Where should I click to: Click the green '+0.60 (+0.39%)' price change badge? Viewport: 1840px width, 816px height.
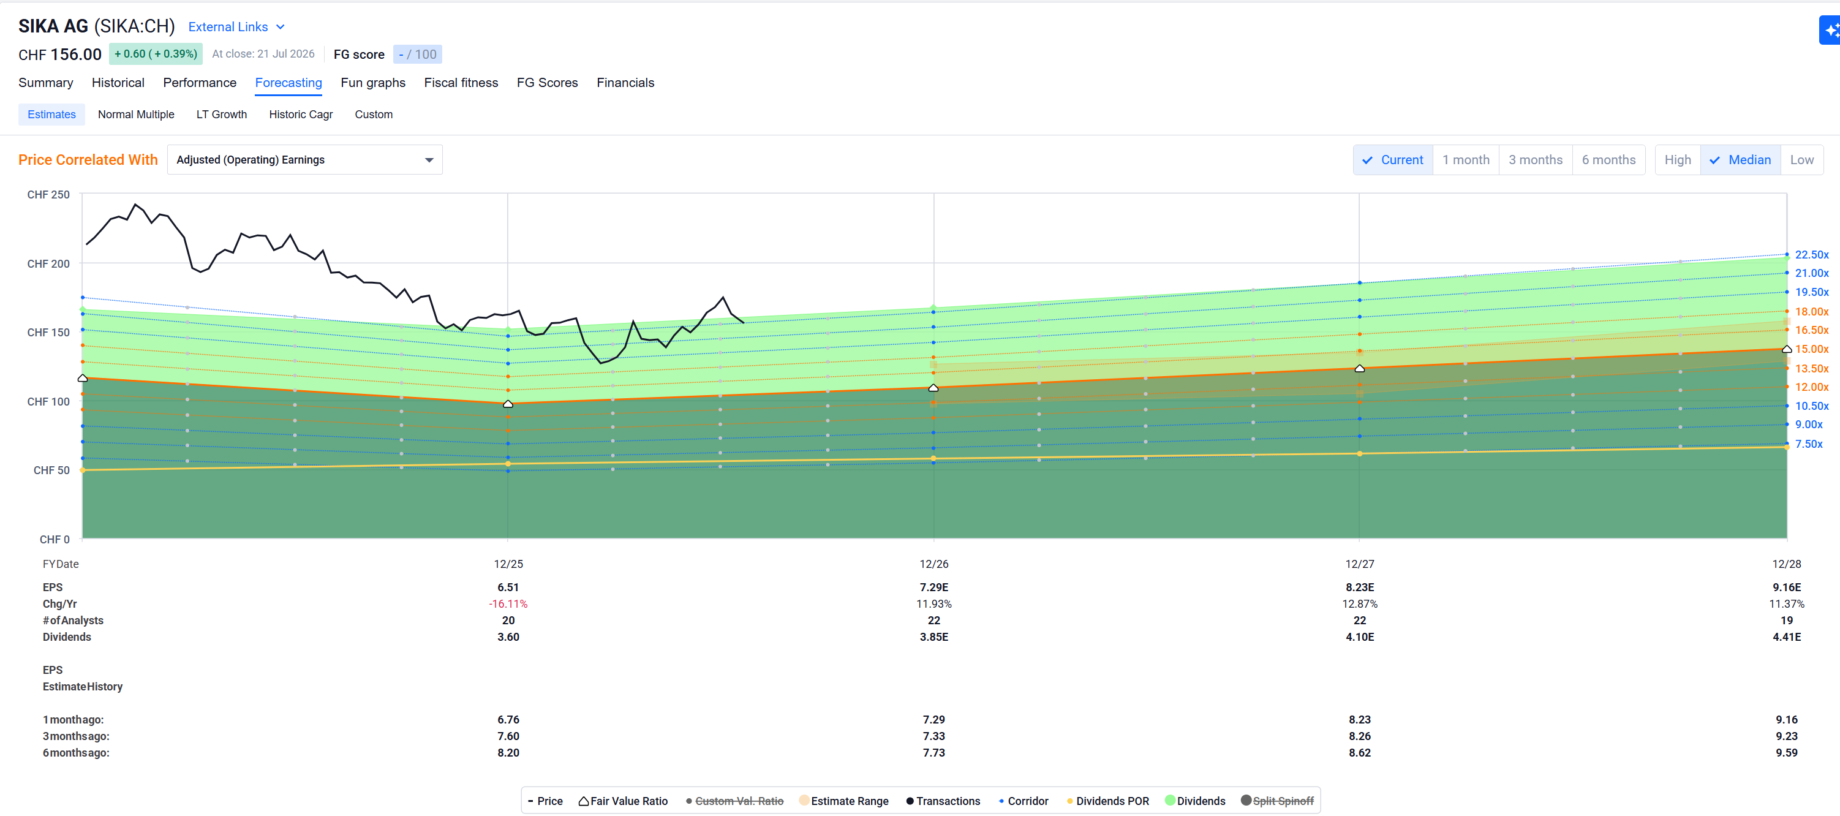(156, 53)
